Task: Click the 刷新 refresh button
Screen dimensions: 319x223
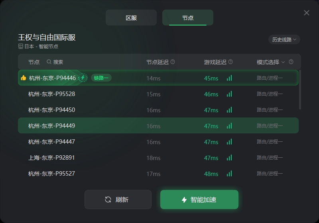Action: (118, 200)
